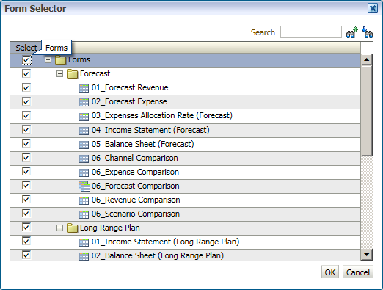Screen dimensions: 383x290
Task: Click into the Search text field
Action: pyautogui.click(x=311, y=32)
